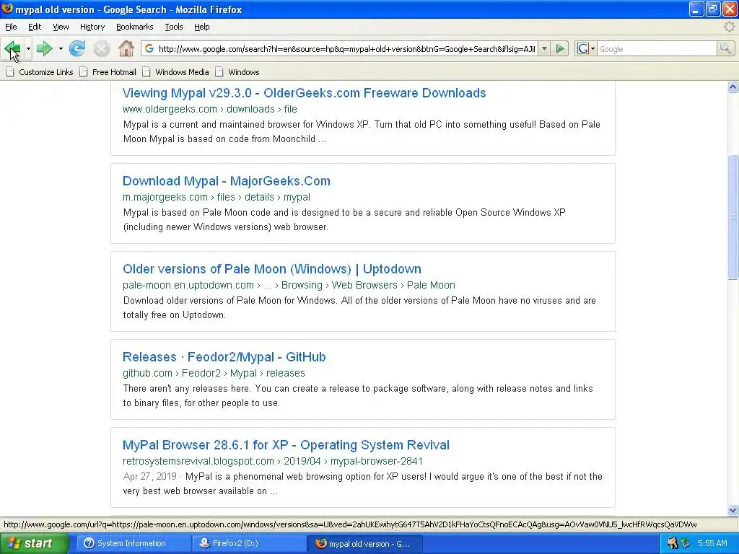Switch to System Information taskbar window
Screen dimensions: 739x554
(134, 543)
